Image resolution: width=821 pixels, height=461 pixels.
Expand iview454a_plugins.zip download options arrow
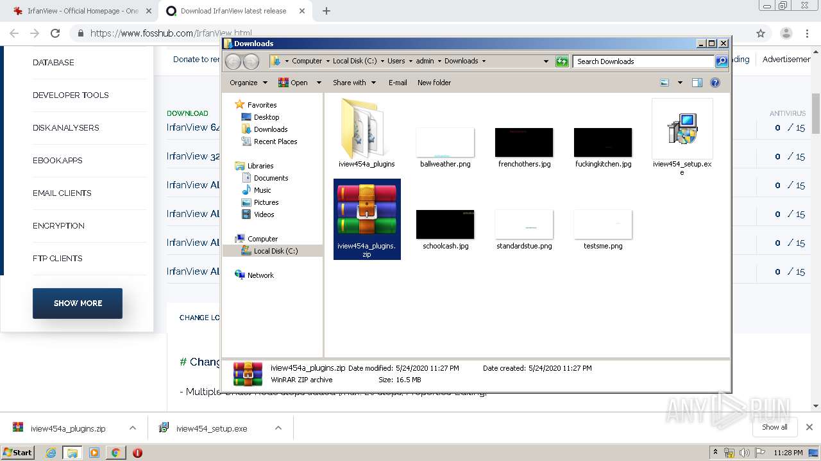pyautogui.click(x=133, y=428)
